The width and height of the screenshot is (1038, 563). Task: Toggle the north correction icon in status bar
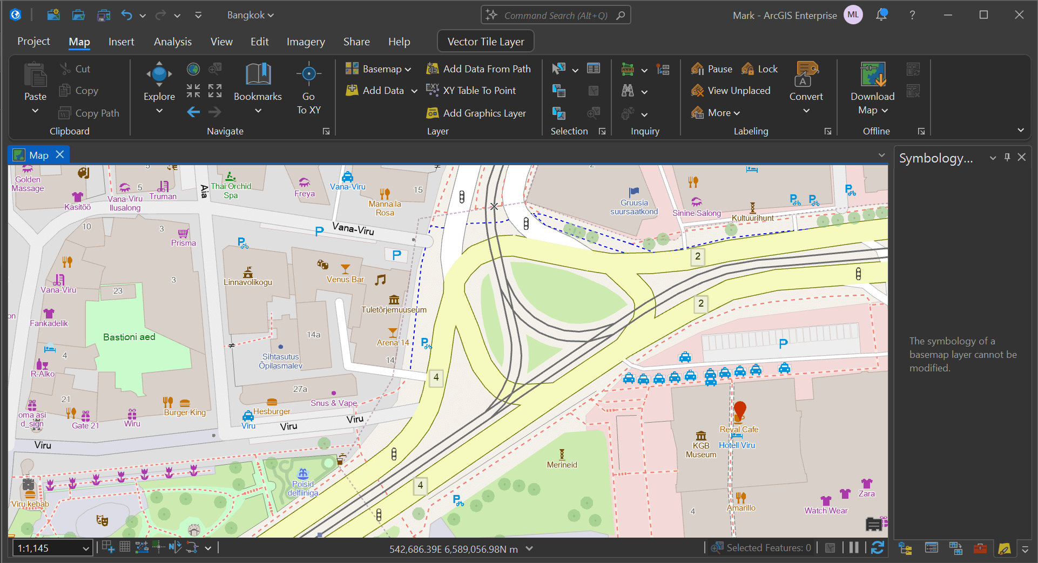click(x=175, y=547)
